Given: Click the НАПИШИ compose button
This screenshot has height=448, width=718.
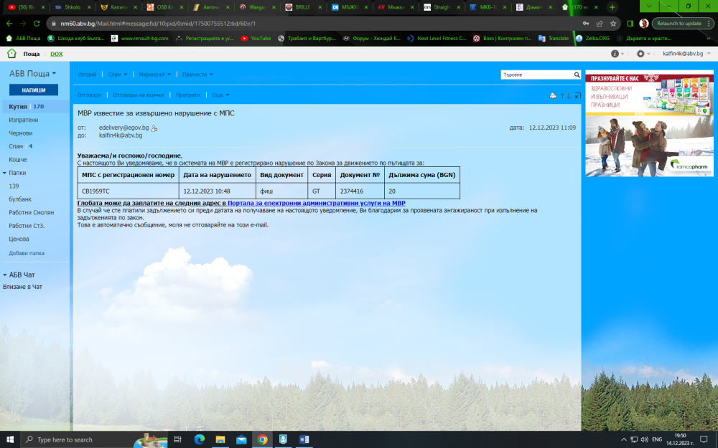Looking at the screenshot, I should 33,89.
